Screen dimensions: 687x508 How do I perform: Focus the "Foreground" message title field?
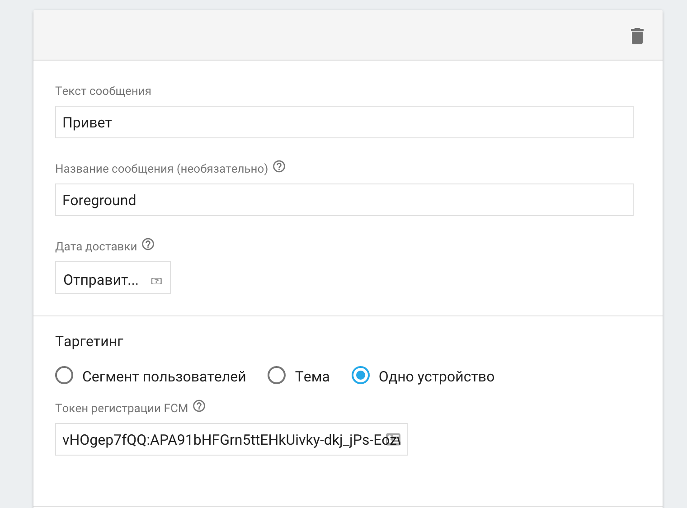(x=316, y=200)
